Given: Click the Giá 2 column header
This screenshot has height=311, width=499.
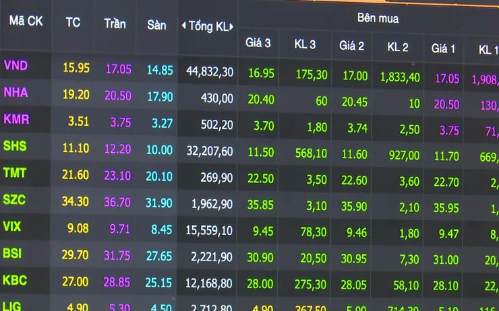Looking at the screenshot, I should (351, 46).
